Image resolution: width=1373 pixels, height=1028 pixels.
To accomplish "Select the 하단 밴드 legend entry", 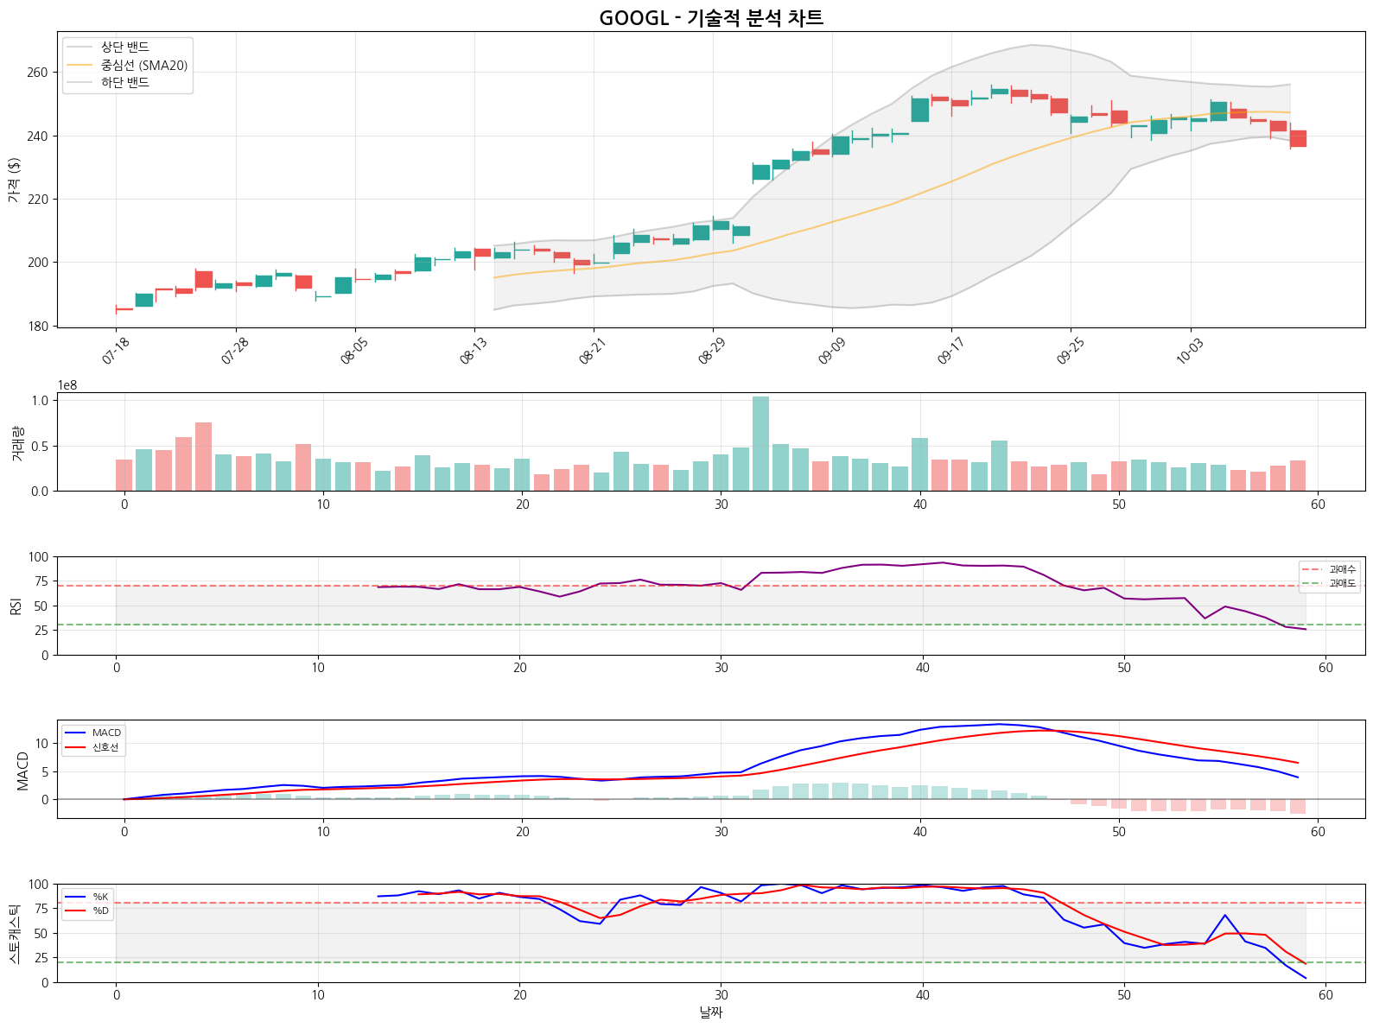I will coord(125,83).
